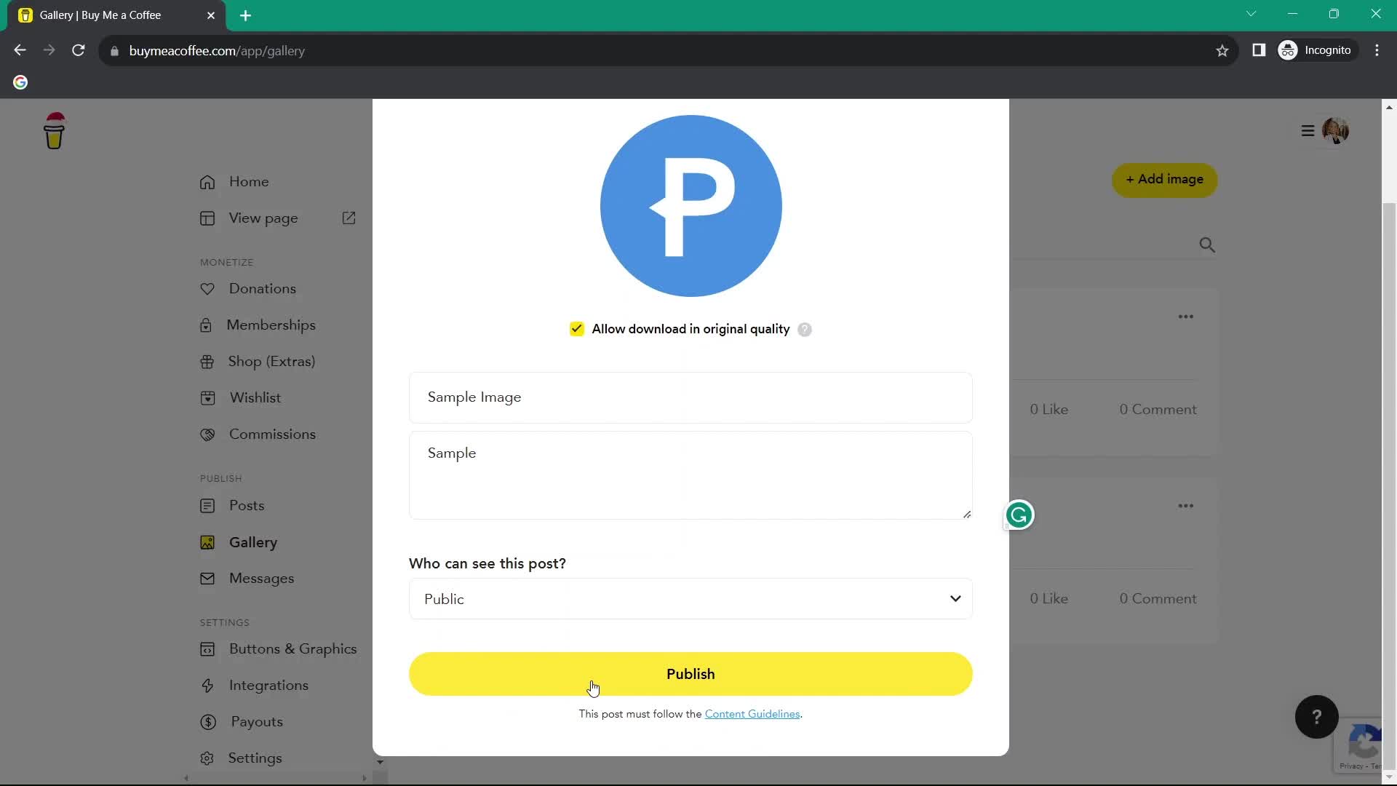
Task: Click the Messages sidebar icon
Action: tap(207, 578)
